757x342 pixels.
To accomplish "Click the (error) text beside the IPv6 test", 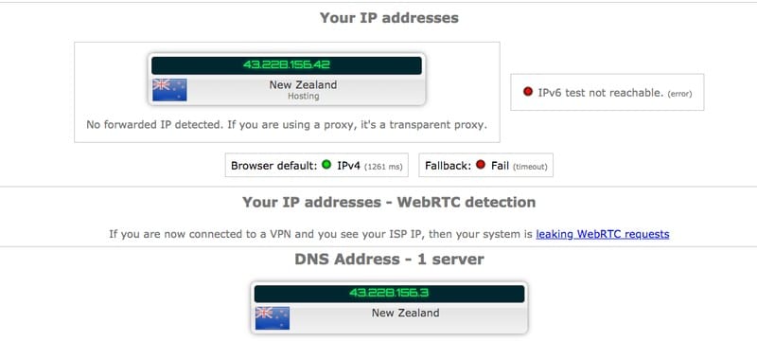I will [679, 94].
